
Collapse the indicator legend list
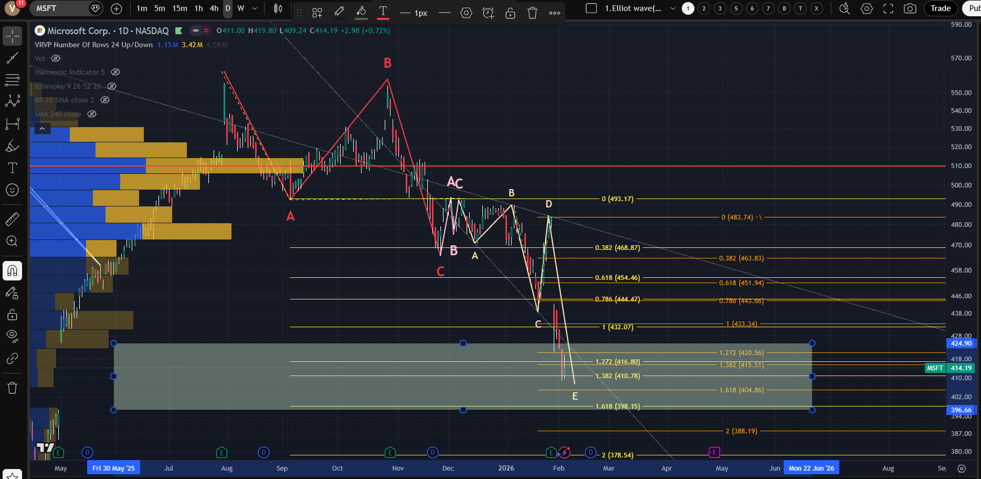(x=42, y=129)
